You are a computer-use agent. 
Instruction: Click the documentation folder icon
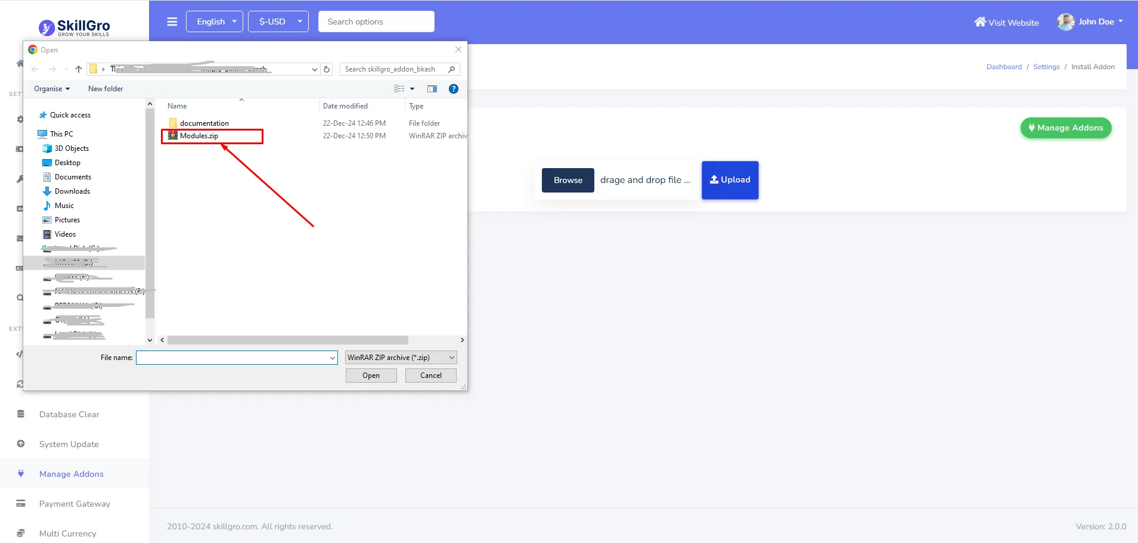(173, 123)
